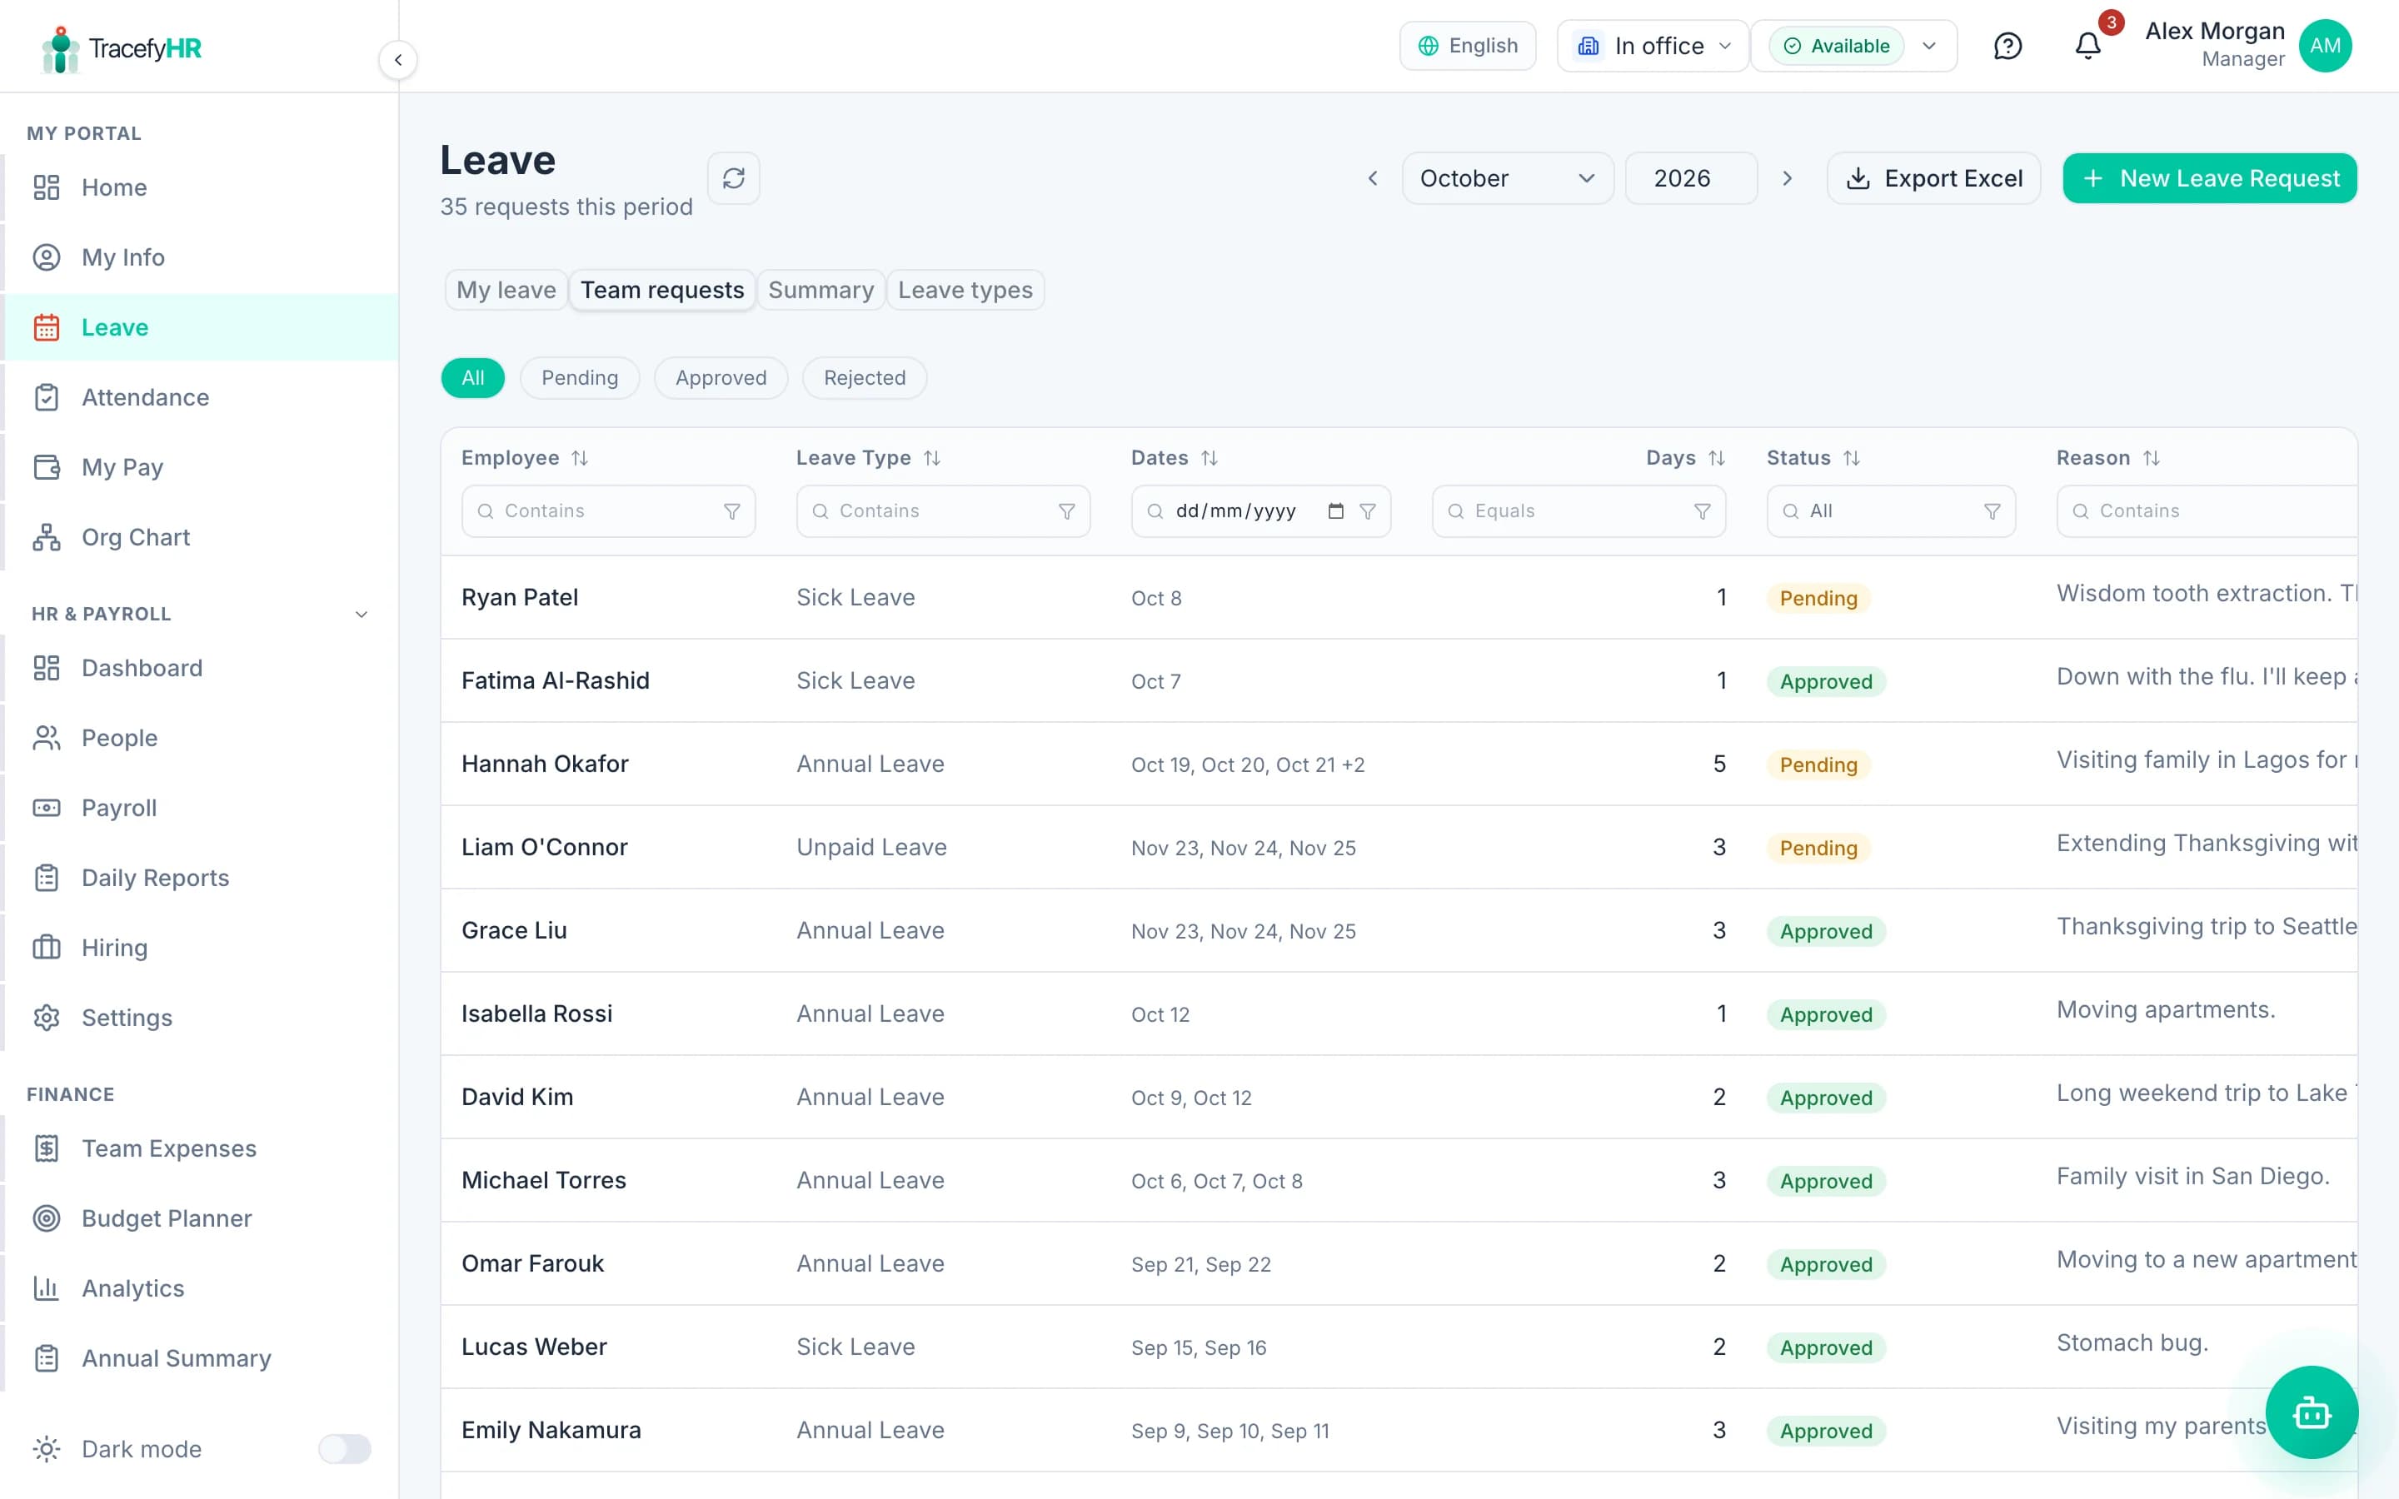Click Leave Type Contains filter field

943,511
